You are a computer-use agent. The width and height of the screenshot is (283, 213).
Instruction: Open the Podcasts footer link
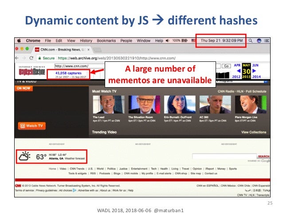coord(105,173)
